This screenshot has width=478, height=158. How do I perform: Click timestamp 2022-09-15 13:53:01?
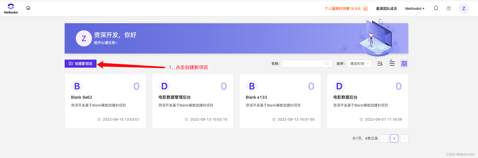(x=121, y=119)
